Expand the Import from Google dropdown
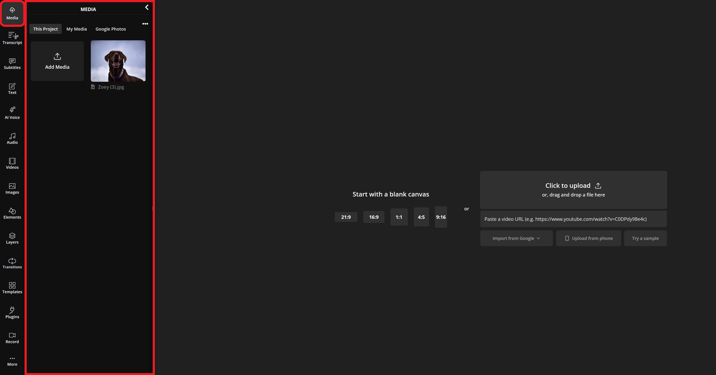The width and height of the screenshot is (716, 375). point(516,238)
